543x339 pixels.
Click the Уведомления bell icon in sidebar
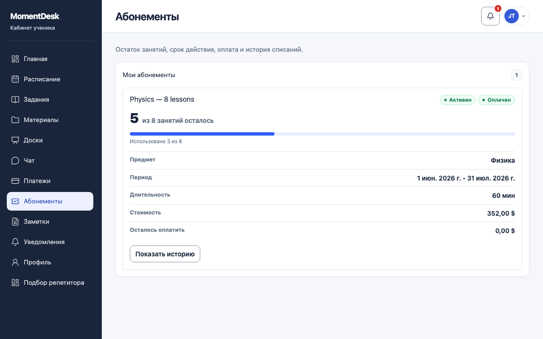coord(15,242)
